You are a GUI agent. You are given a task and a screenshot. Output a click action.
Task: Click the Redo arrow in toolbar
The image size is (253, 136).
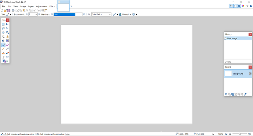(38, 11)
